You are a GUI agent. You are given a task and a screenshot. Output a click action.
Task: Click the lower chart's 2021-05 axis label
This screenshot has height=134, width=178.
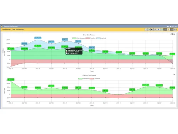pyautogui.click(x=38, y=103)
